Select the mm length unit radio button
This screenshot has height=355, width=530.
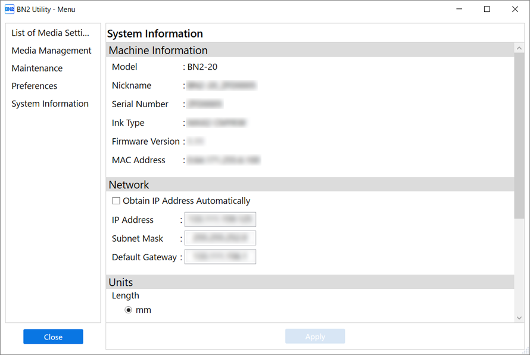click(128, 310)
